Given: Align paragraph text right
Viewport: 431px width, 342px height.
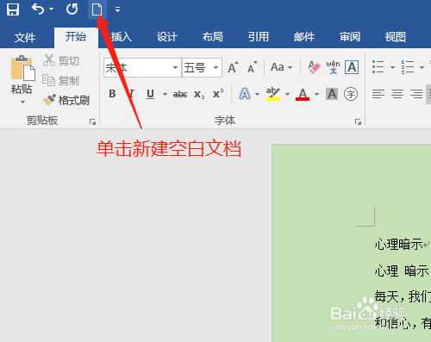Looking at the screenshot, I should coord(416,94).
